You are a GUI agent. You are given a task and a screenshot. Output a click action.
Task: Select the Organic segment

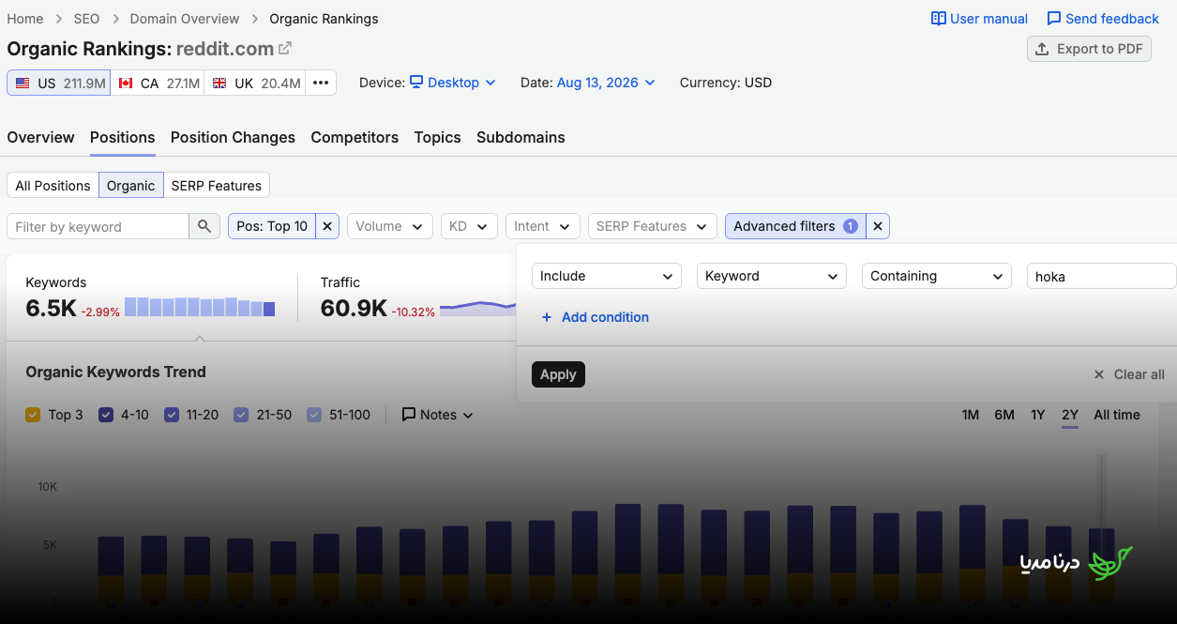click(131, 186)
